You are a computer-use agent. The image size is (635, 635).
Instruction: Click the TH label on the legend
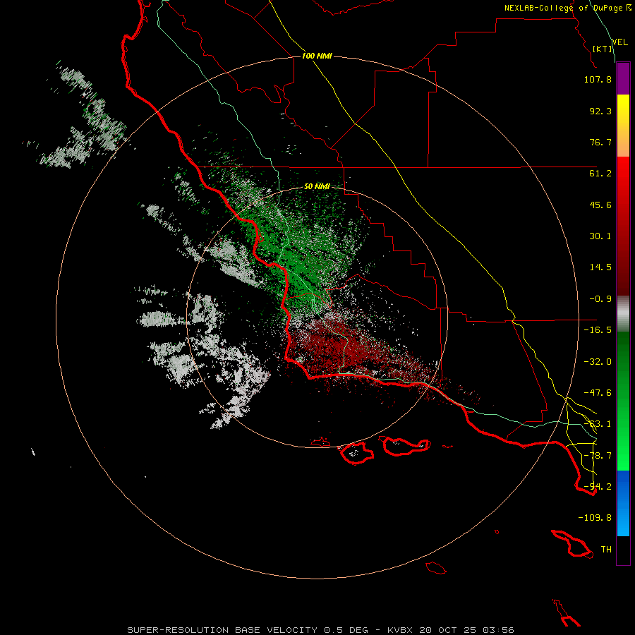(x=606, y=550)
